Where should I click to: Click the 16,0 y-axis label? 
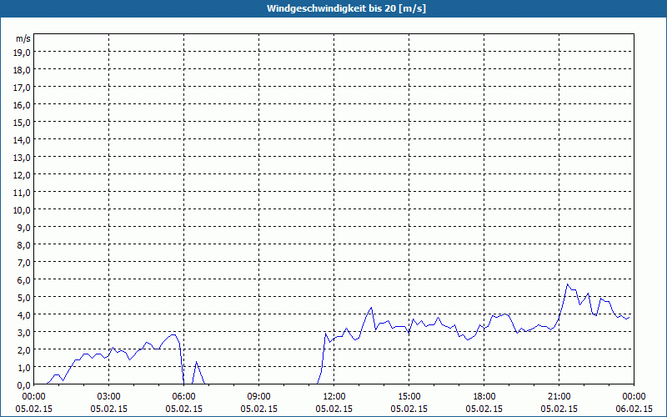coord(23,105)
